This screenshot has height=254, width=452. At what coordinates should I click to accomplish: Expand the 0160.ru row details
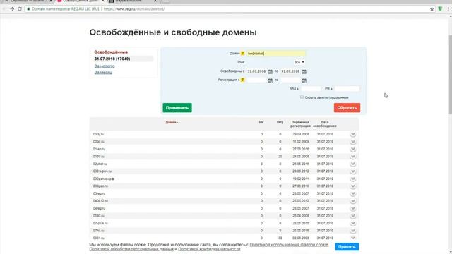[353, 157]
